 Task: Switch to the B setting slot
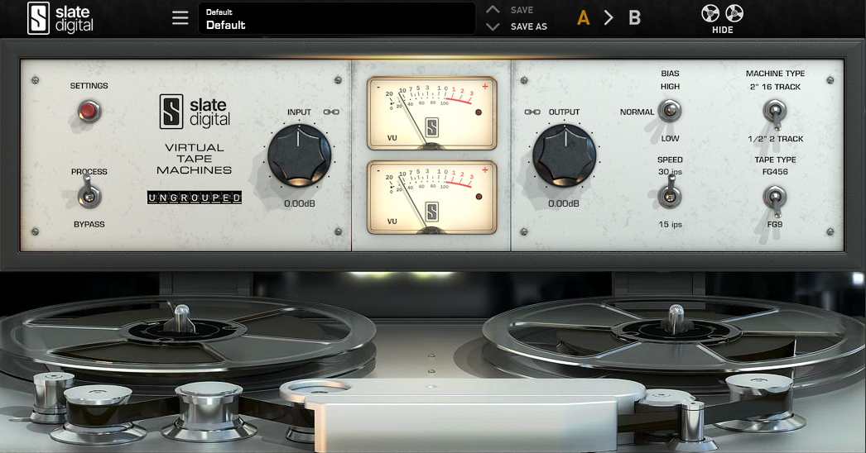(634, 18)
